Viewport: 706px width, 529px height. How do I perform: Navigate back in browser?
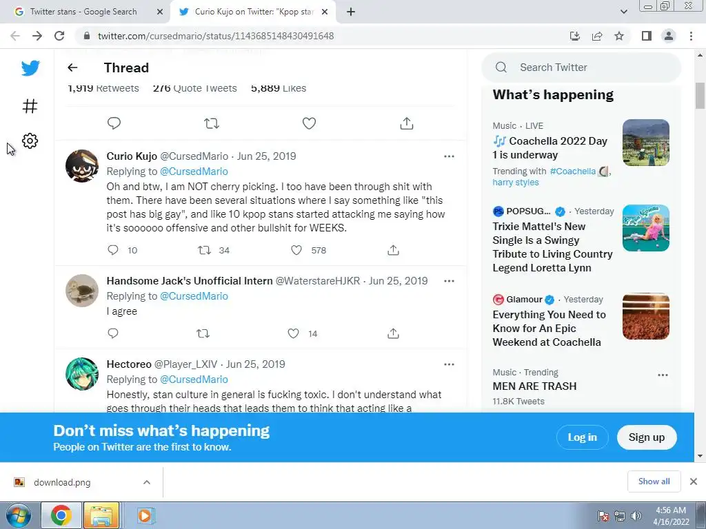15,36
